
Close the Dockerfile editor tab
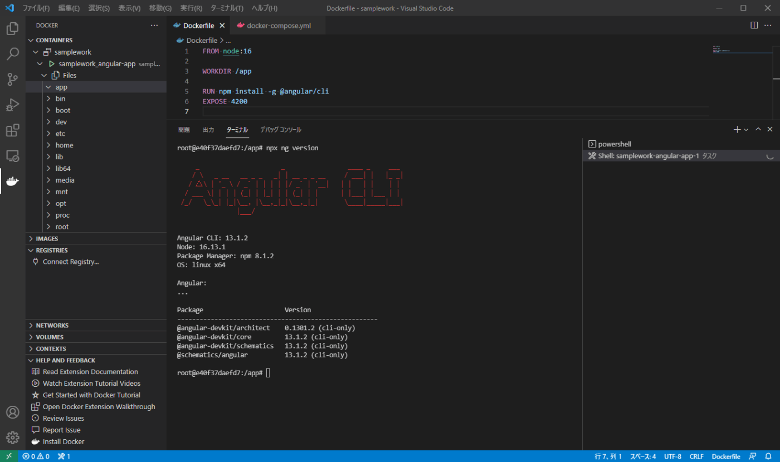pos(222,26)
